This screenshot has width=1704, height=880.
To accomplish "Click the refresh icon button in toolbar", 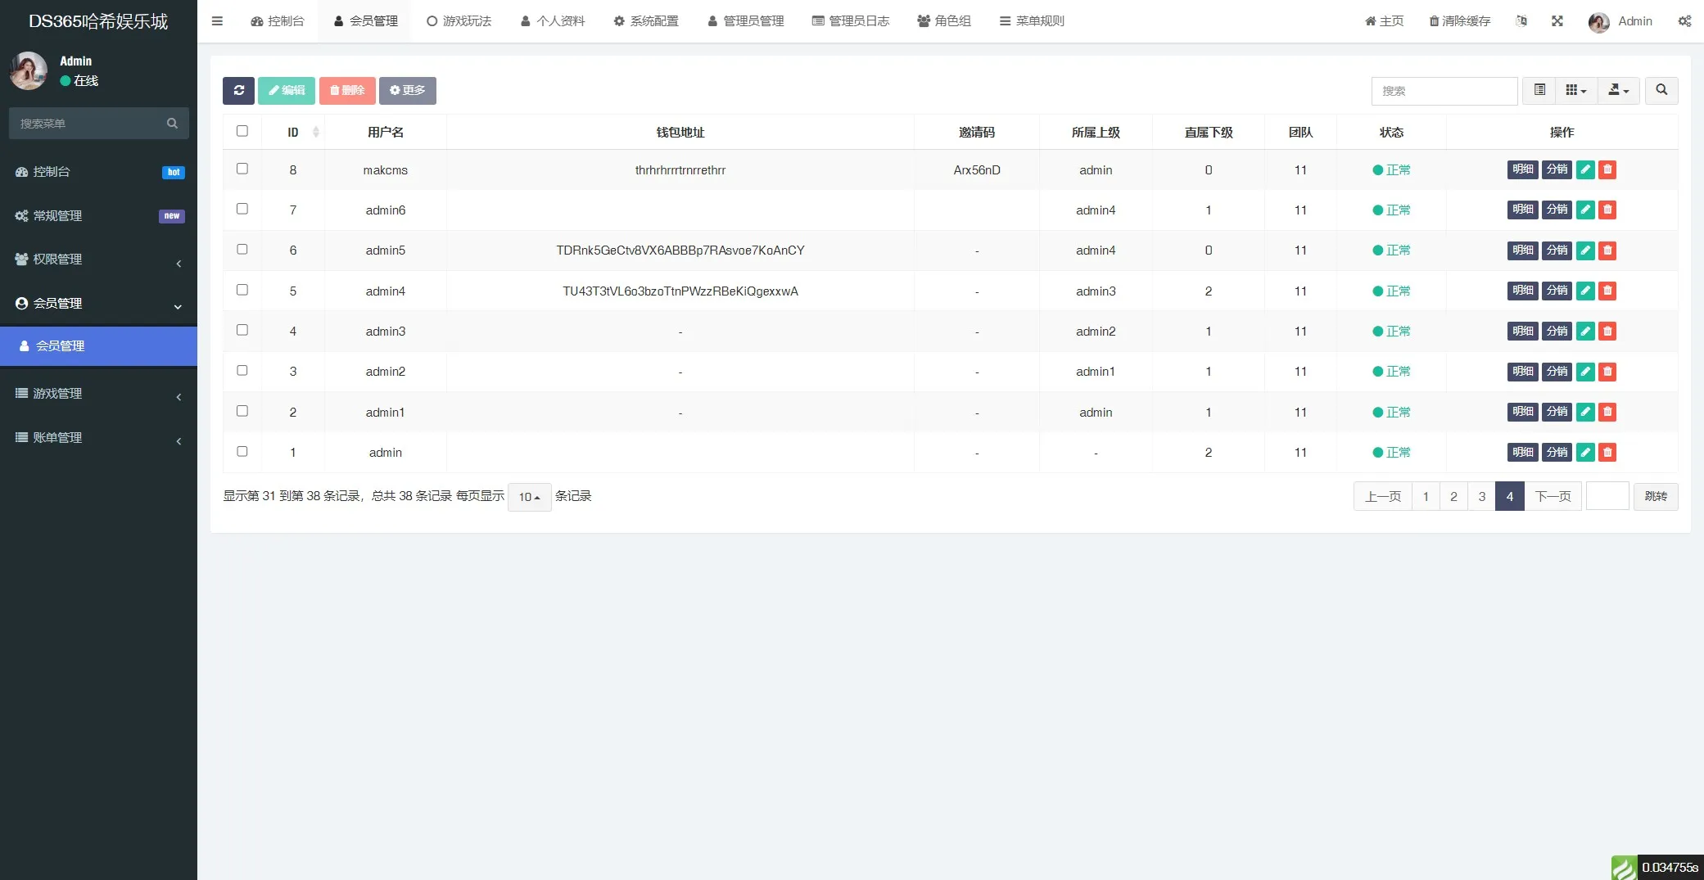I will (238, 91).
